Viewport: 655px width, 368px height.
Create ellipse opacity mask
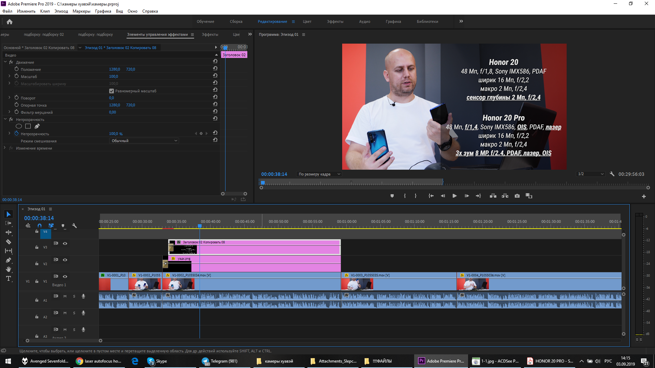pyautogui.click(x=19, y=126)
